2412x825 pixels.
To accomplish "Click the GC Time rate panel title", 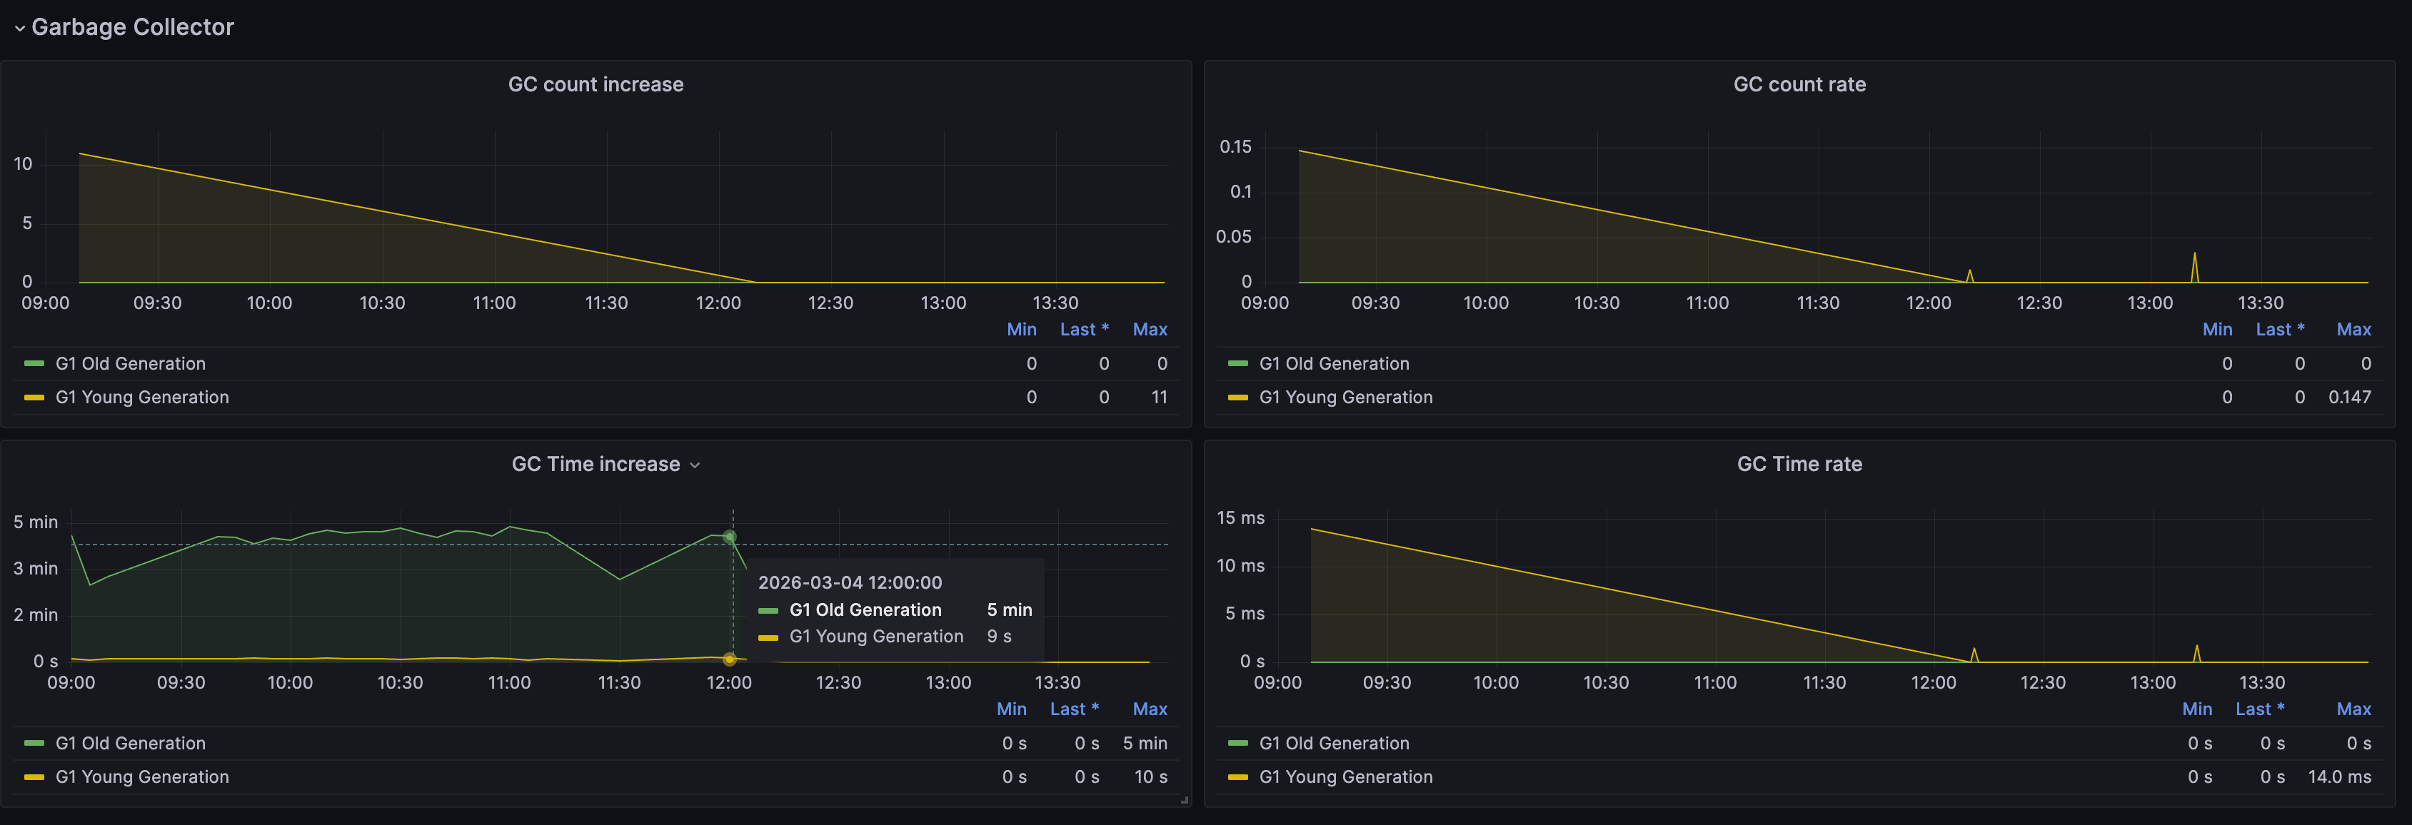I will (x=1799, y=464).
